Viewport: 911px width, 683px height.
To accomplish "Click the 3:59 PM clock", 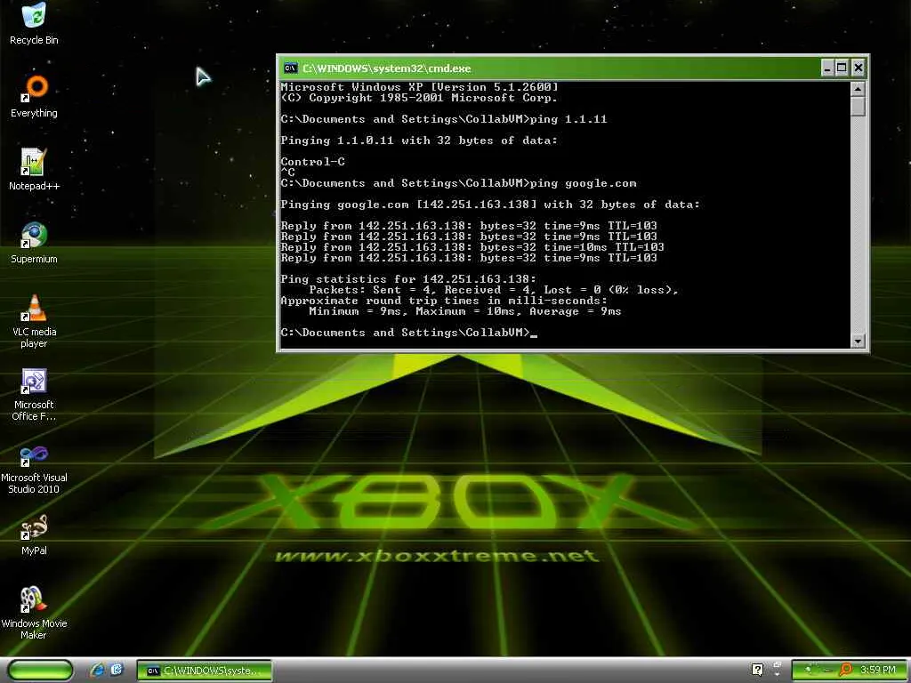I will pos(877,670).
